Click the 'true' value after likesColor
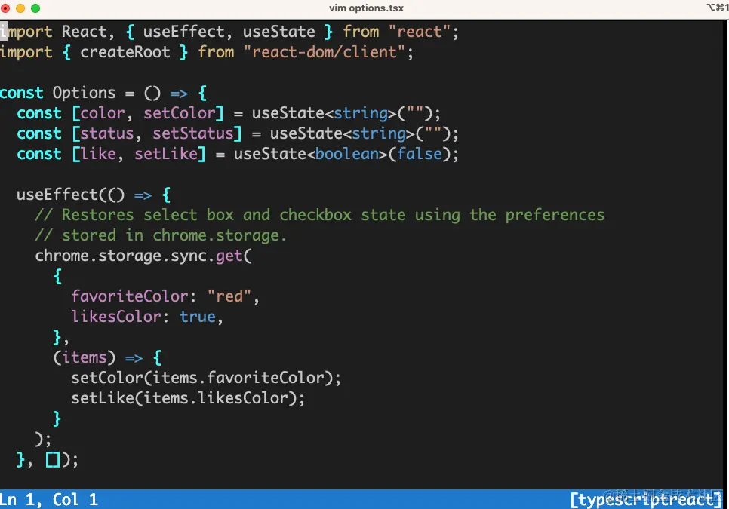 click(198, 317)
